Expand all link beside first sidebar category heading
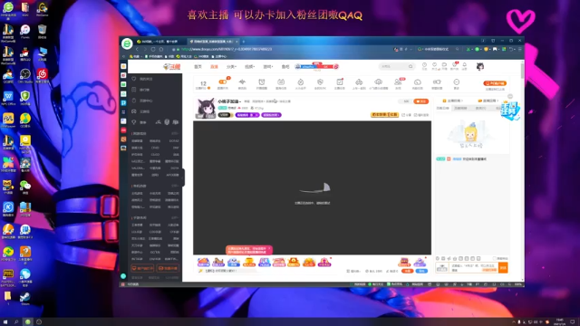This screenshot has height=326, width=580. (175, 133)
